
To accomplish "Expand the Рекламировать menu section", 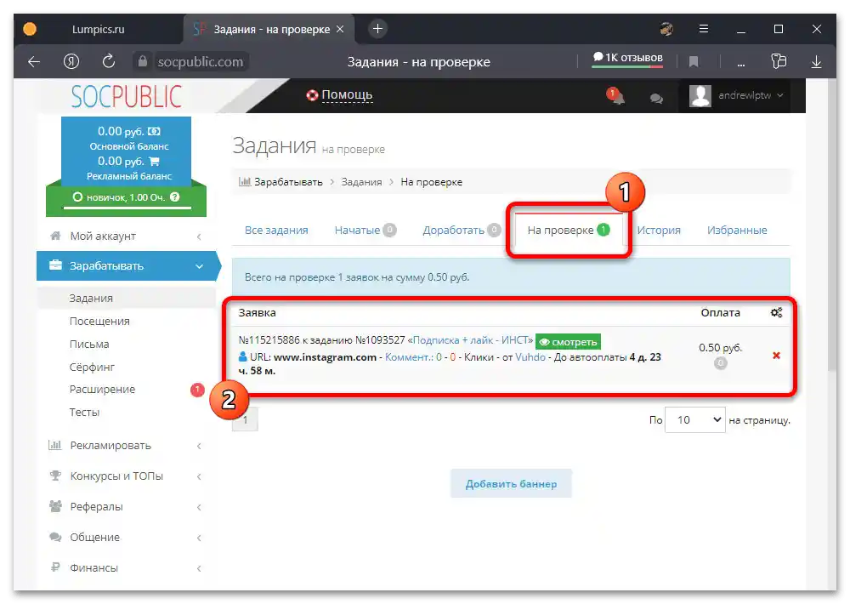I will 127,446.
